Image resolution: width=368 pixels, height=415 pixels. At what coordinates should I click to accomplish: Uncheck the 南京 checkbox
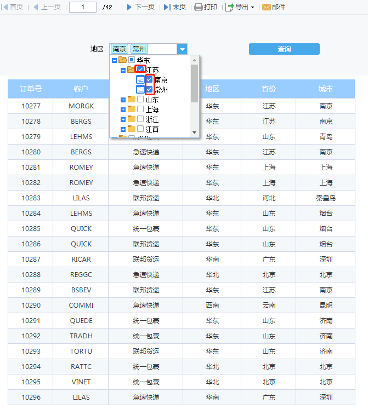150,79
